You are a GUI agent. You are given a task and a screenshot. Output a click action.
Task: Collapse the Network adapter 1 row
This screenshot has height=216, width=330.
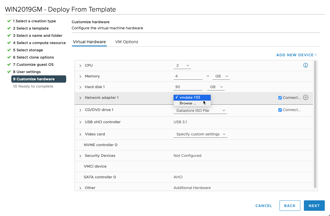[x=80, y=97]
